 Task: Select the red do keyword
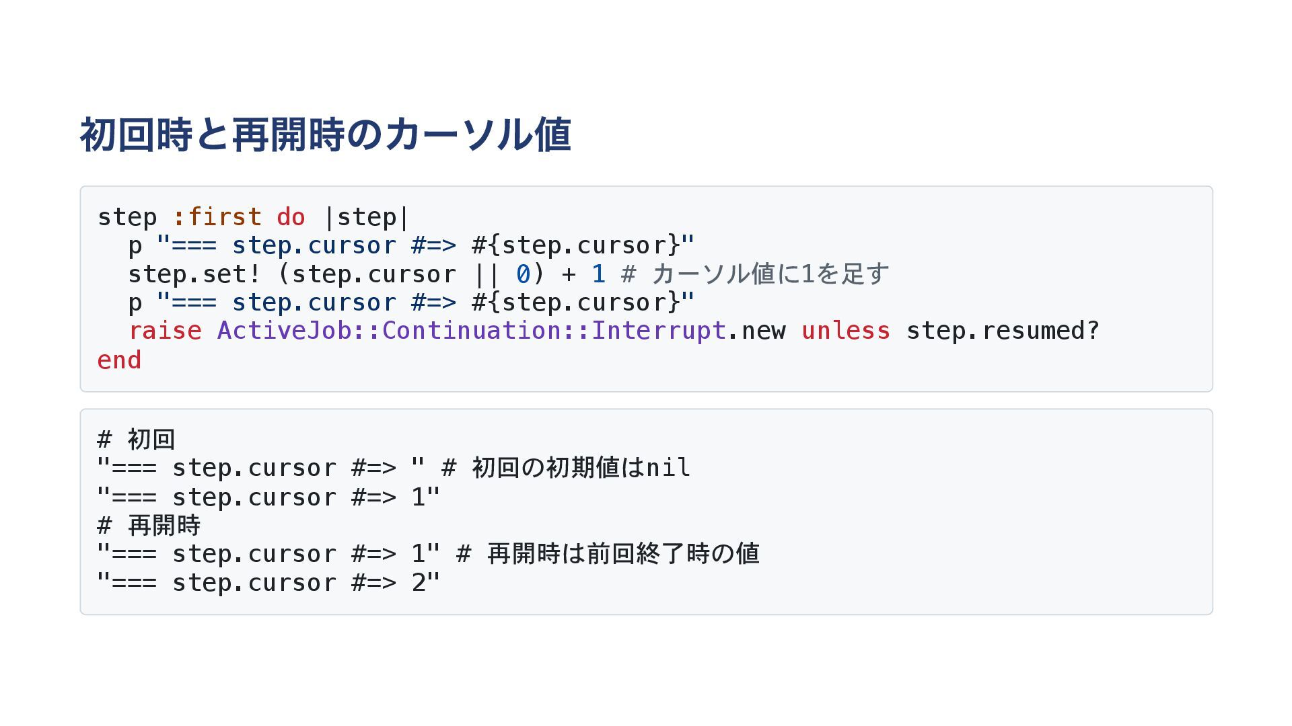(x=291, y=217)
